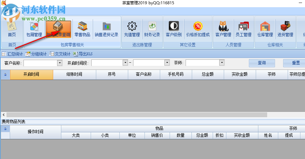Click lock icon in 费用物品列表 table header
The image size is (305, 159).
[x=5, y=129]
